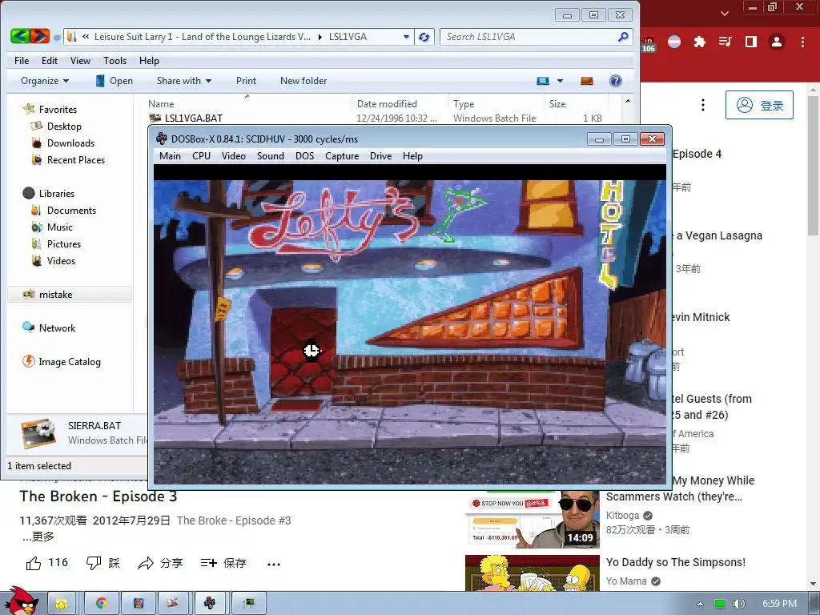Click the monitor icon in taskbar

pos(249,604)
